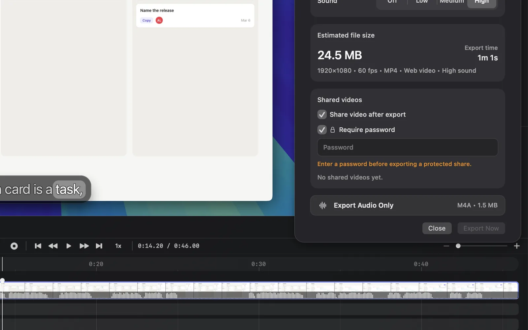Rewind playback with the double-arrow icon
The image size is (528, 330).
pos(53,246)
